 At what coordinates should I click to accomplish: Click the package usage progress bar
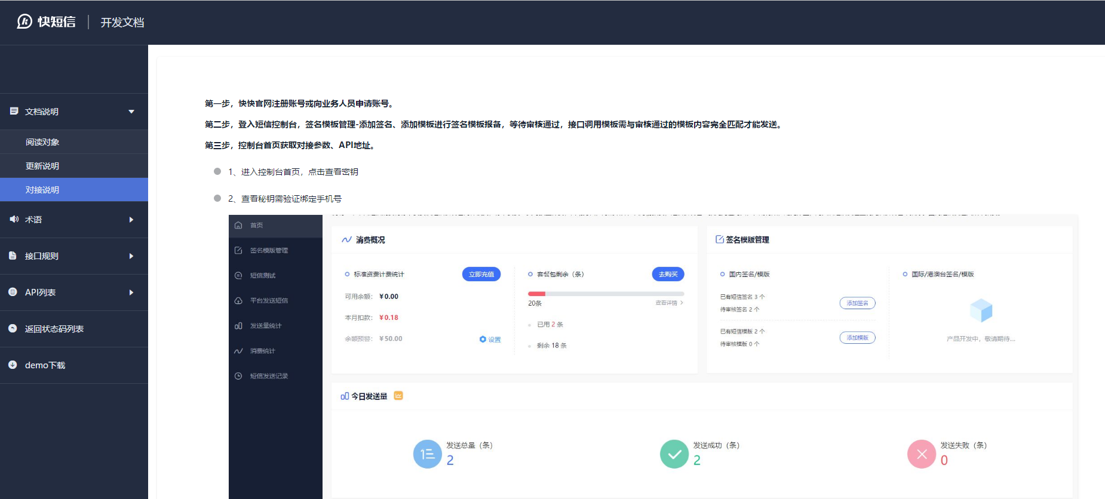pyautogui.click(x=606, y=294)
